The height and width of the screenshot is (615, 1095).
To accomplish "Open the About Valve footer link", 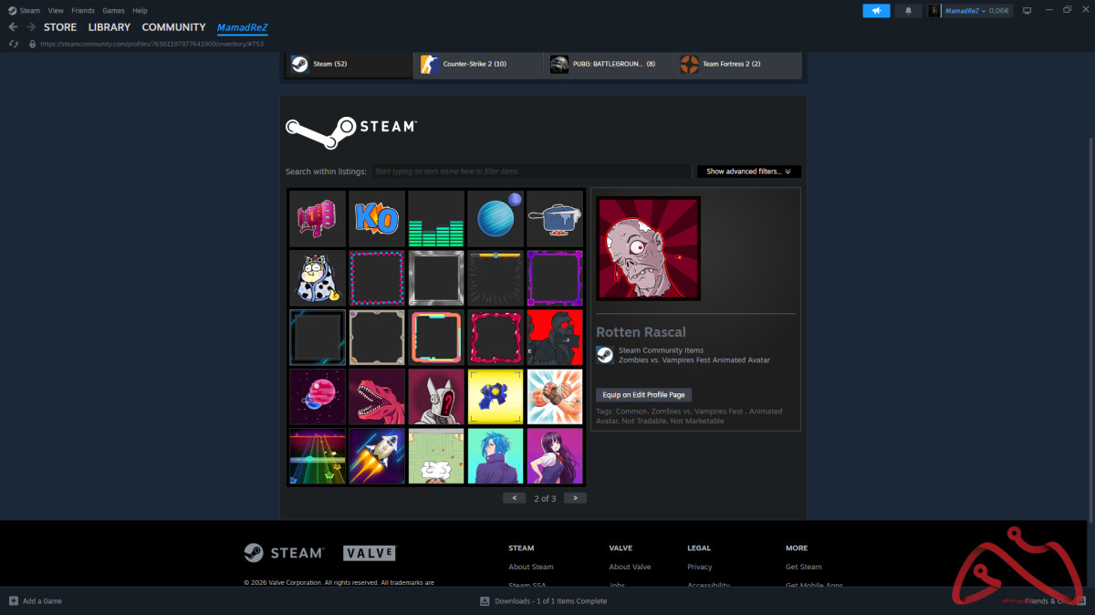I will [x=630, y=567].
